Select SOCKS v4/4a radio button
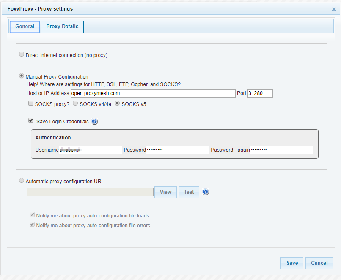Screen dimensions: 341x280 tap(76, 103)
